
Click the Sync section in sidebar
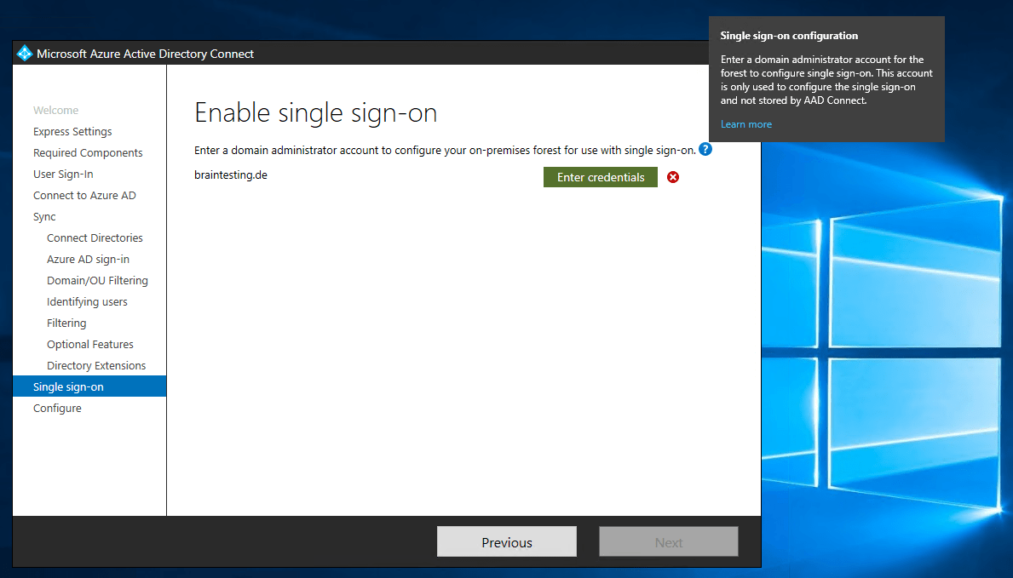coord(44,217)
